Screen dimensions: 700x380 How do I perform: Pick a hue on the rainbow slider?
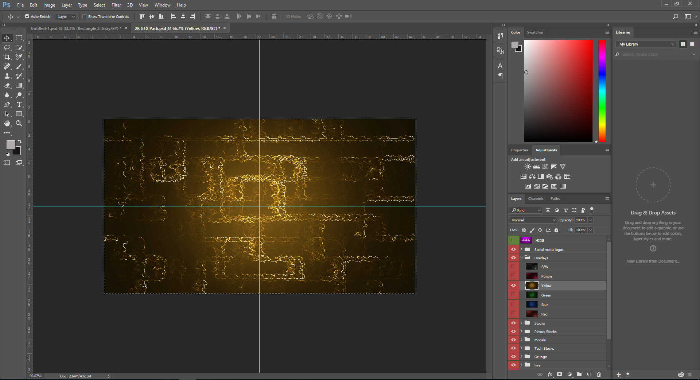coord(602,91)
